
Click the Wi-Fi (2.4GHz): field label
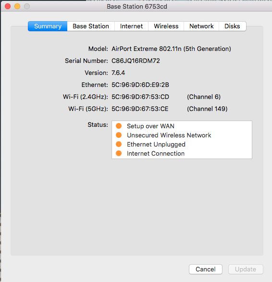point(86,97)
